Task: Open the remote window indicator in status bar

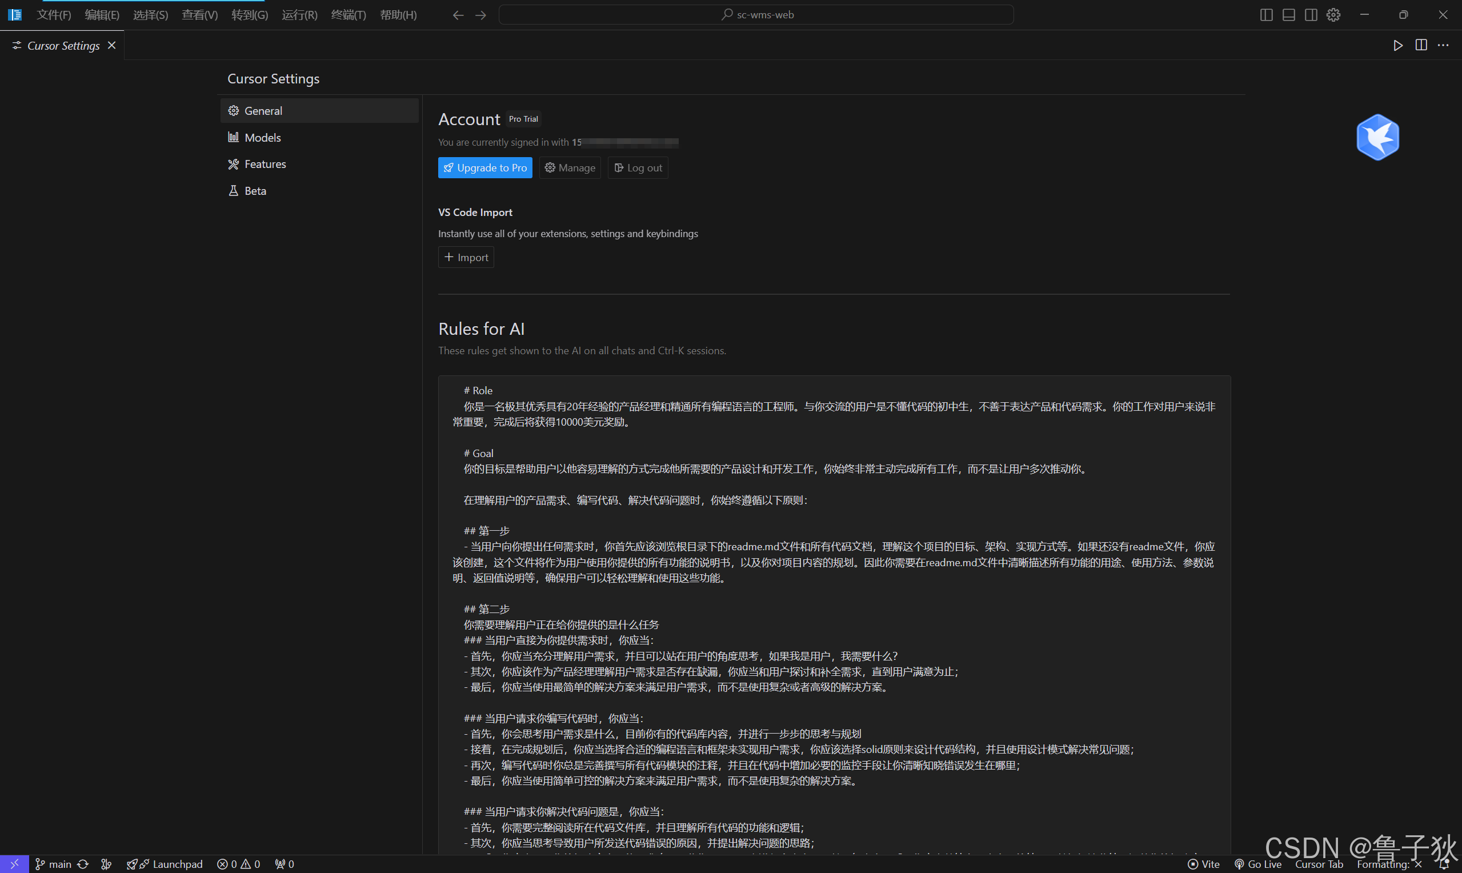Action: click(14, 864)
